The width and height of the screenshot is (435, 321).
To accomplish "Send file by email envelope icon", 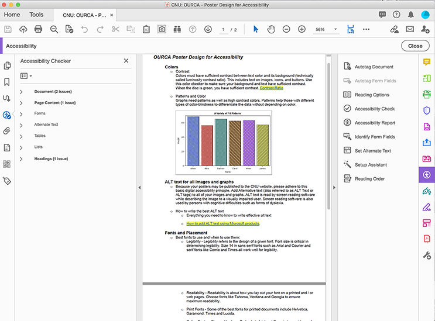I will tap(410, 29).
